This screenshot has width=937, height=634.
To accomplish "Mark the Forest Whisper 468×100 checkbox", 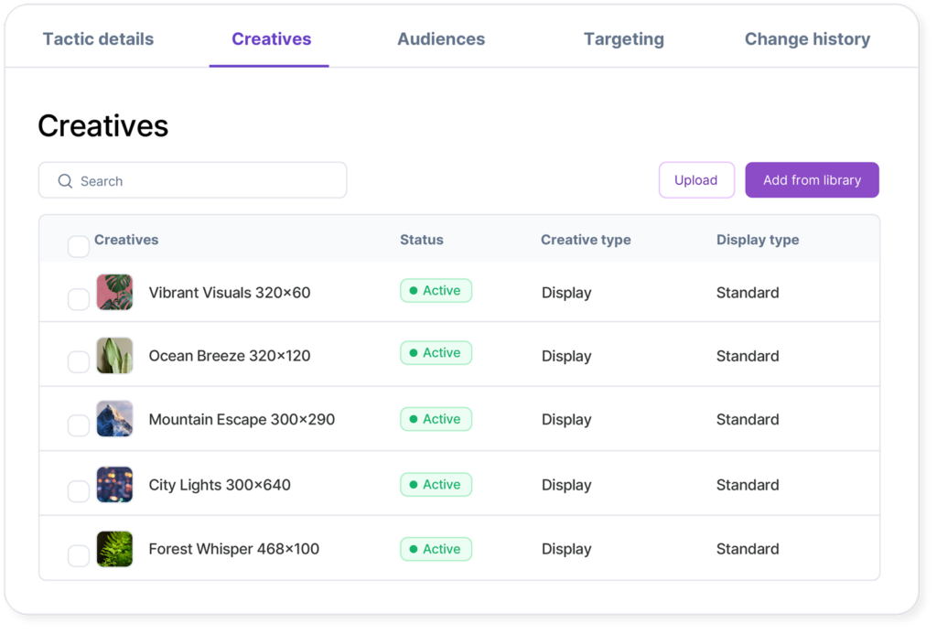I will (x=79, y=555).
